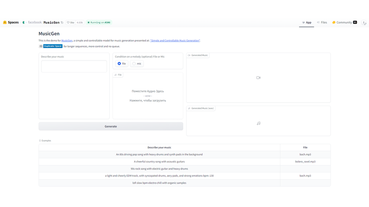The height and width of the screenshot is (207, 369).
Task: Click the Running on A10G status badge
Action: point(99,23)
